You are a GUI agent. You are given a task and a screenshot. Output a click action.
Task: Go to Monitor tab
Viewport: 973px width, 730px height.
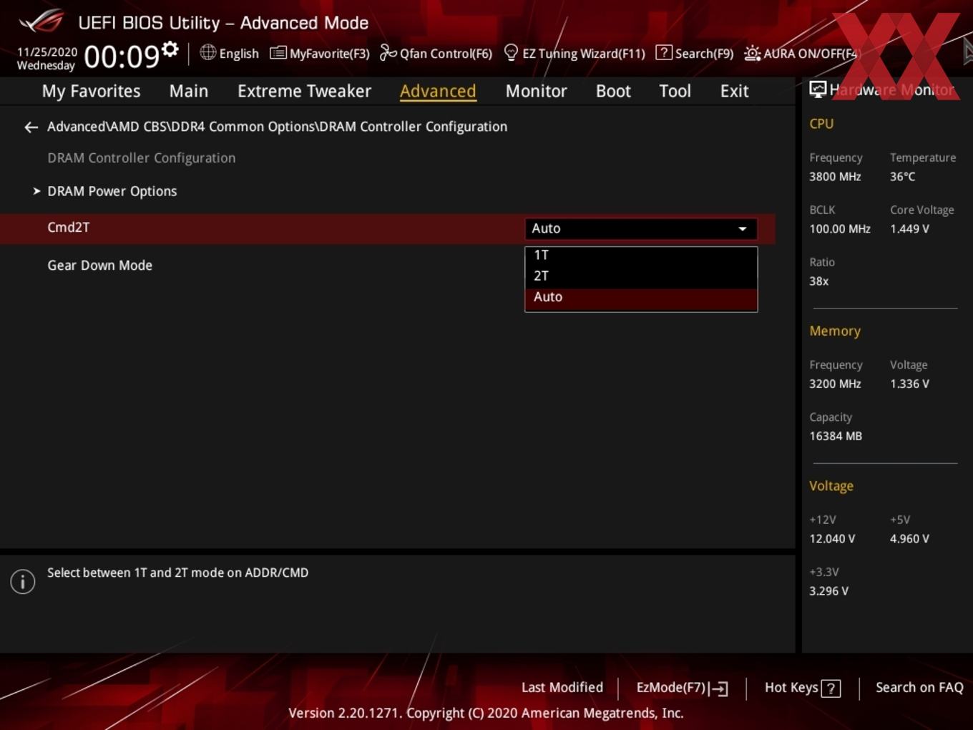(536, 91)
